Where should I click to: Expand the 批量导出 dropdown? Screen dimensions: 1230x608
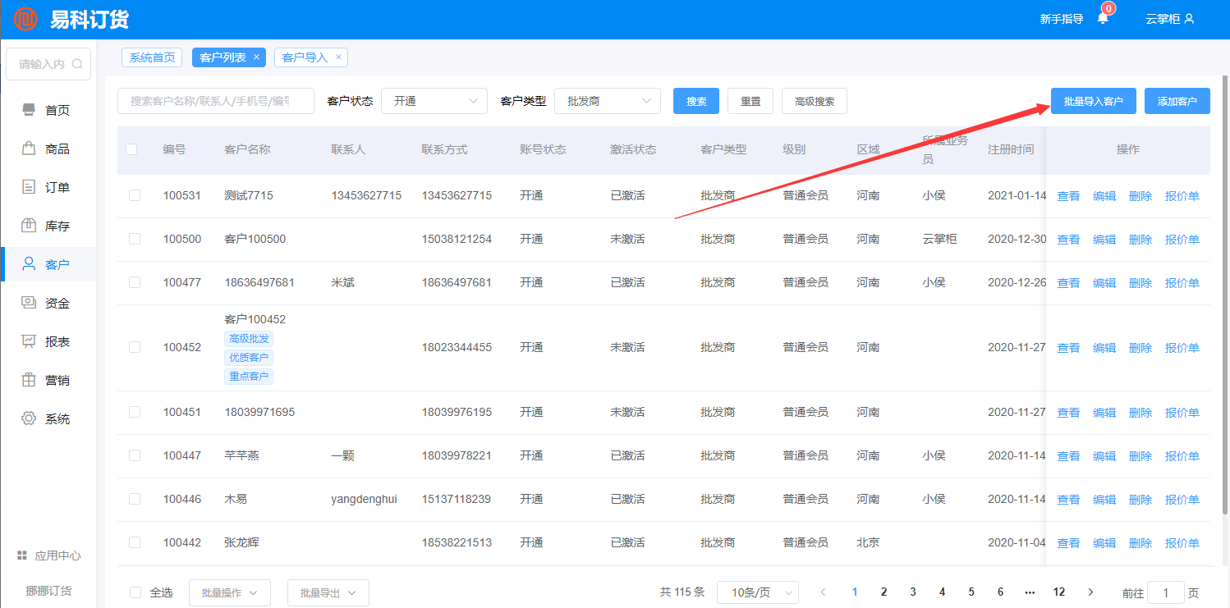click(x=328, y=592)
